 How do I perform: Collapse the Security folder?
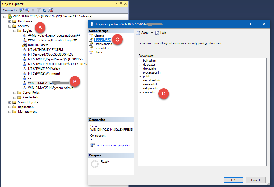[10, 26]
